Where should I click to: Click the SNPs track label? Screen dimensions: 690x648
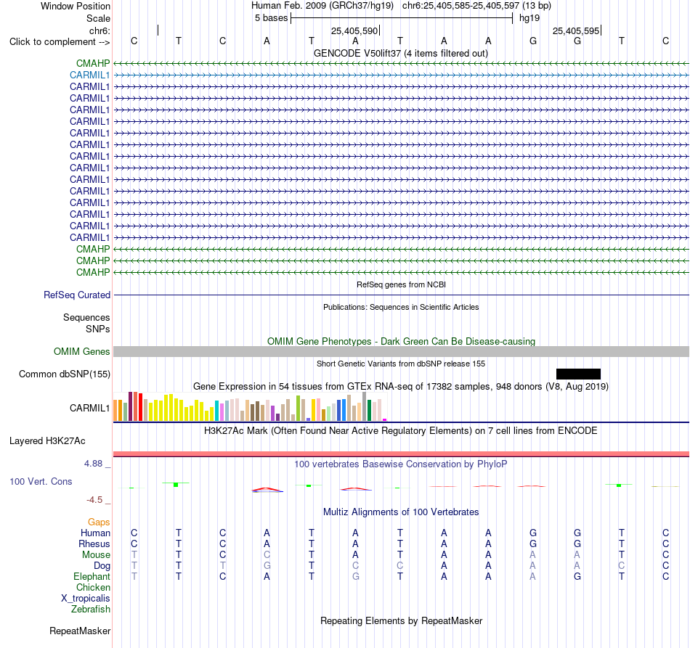pyautogui.click(x=98, y=329)
